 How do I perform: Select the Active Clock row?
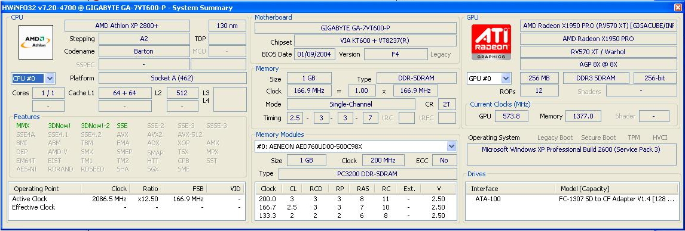click(127, 199)
